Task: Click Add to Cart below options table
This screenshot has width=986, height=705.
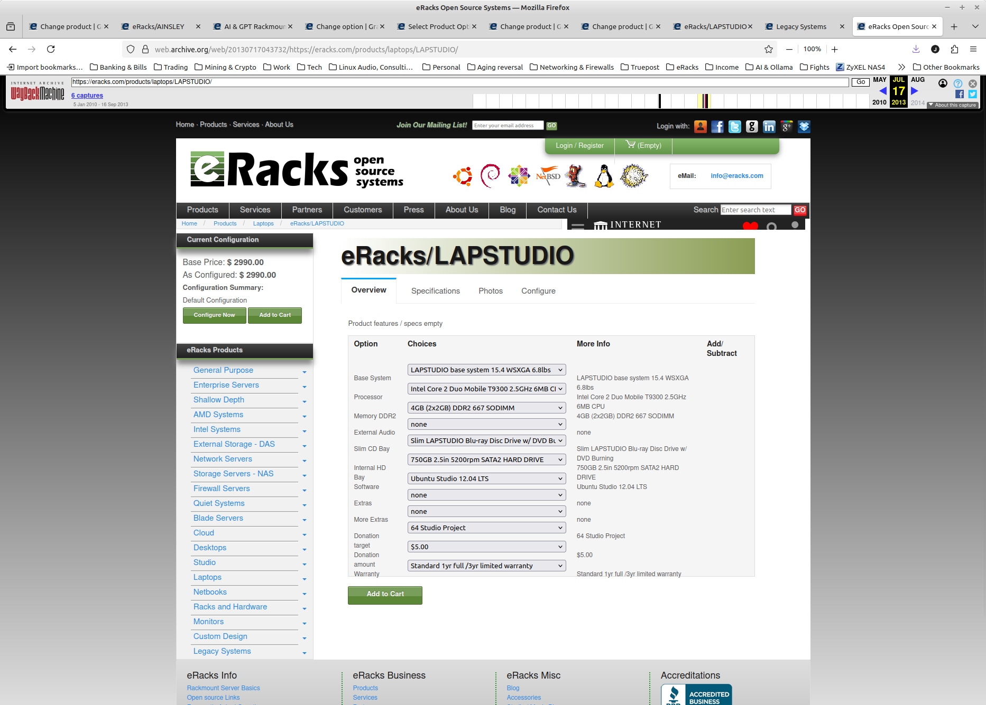Action: [385, 595]
